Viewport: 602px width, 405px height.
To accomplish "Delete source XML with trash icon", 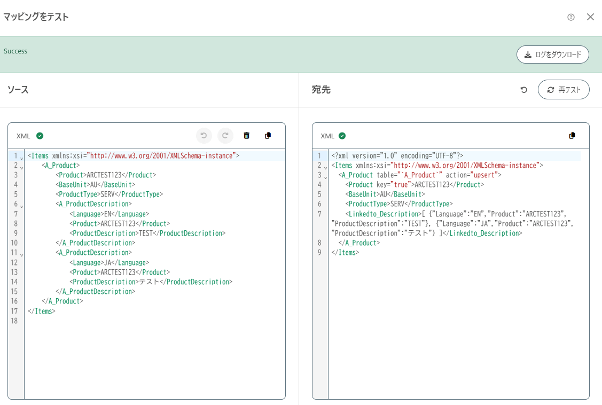I will (x=246, y=136).
